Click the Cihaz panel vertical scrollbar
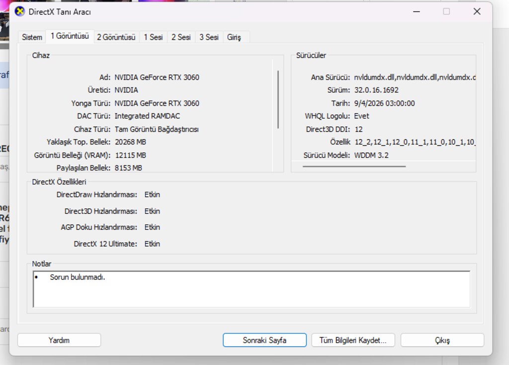This screenshot has height=365, width=509. [278, 99]
